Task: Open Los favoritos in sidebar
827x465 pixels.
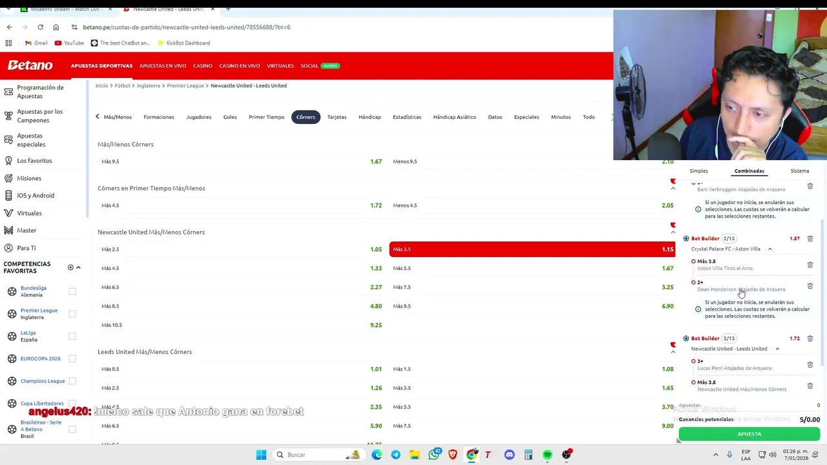Action: (x=34, y=160)
